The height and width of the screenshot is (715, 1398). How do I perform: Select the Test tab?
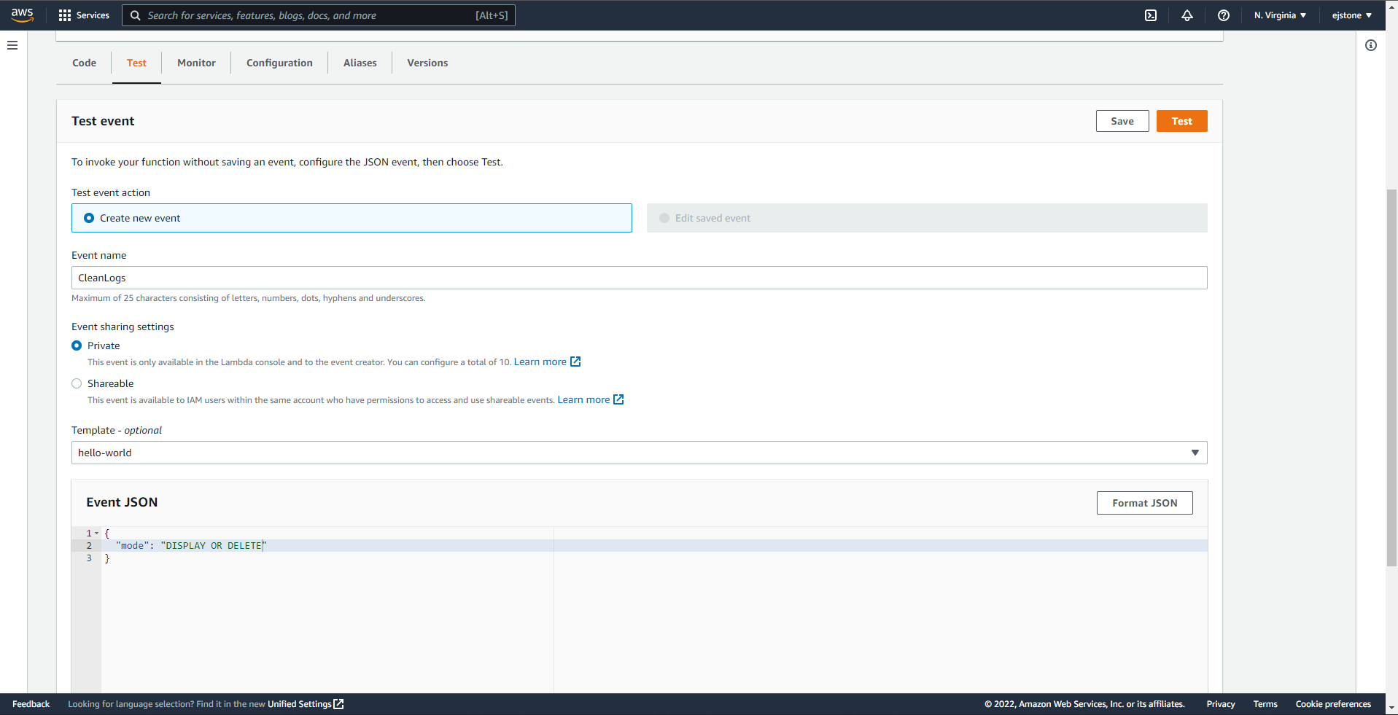(x=136, y=63)
